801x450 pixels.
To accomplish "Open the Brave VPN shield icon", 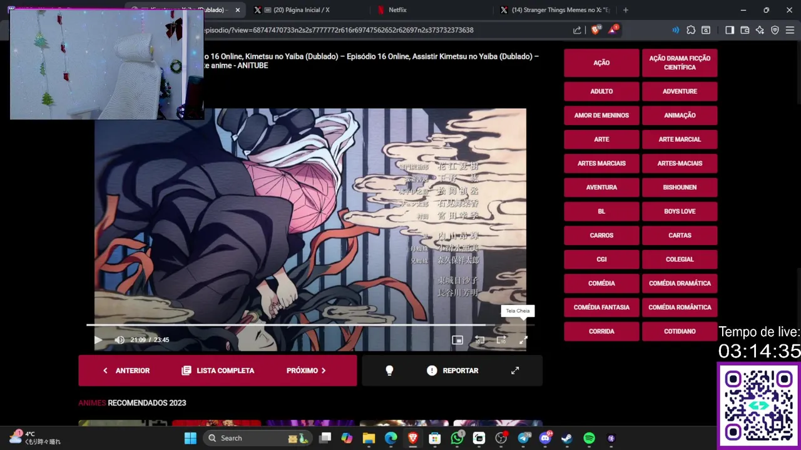I will (x=775, y=30).
